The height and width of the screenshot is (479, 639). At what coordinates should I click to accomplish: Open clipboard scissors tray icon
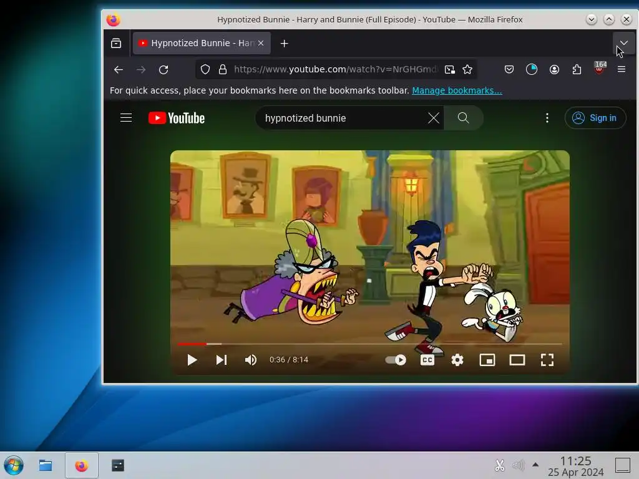(x=500, y=465)
